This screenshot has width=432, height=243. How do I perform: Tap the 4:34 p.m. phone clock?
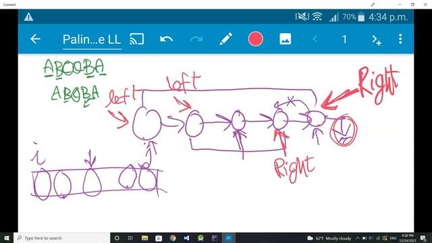pos(388,18)
